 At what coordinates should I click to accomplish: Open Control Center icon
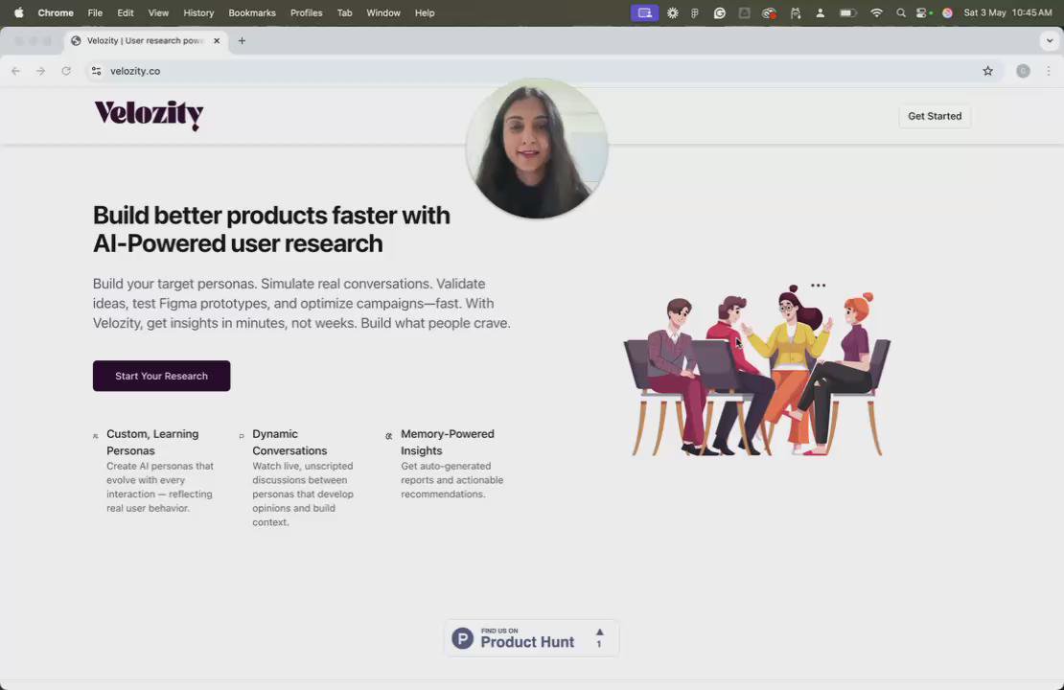pos(923,12)
